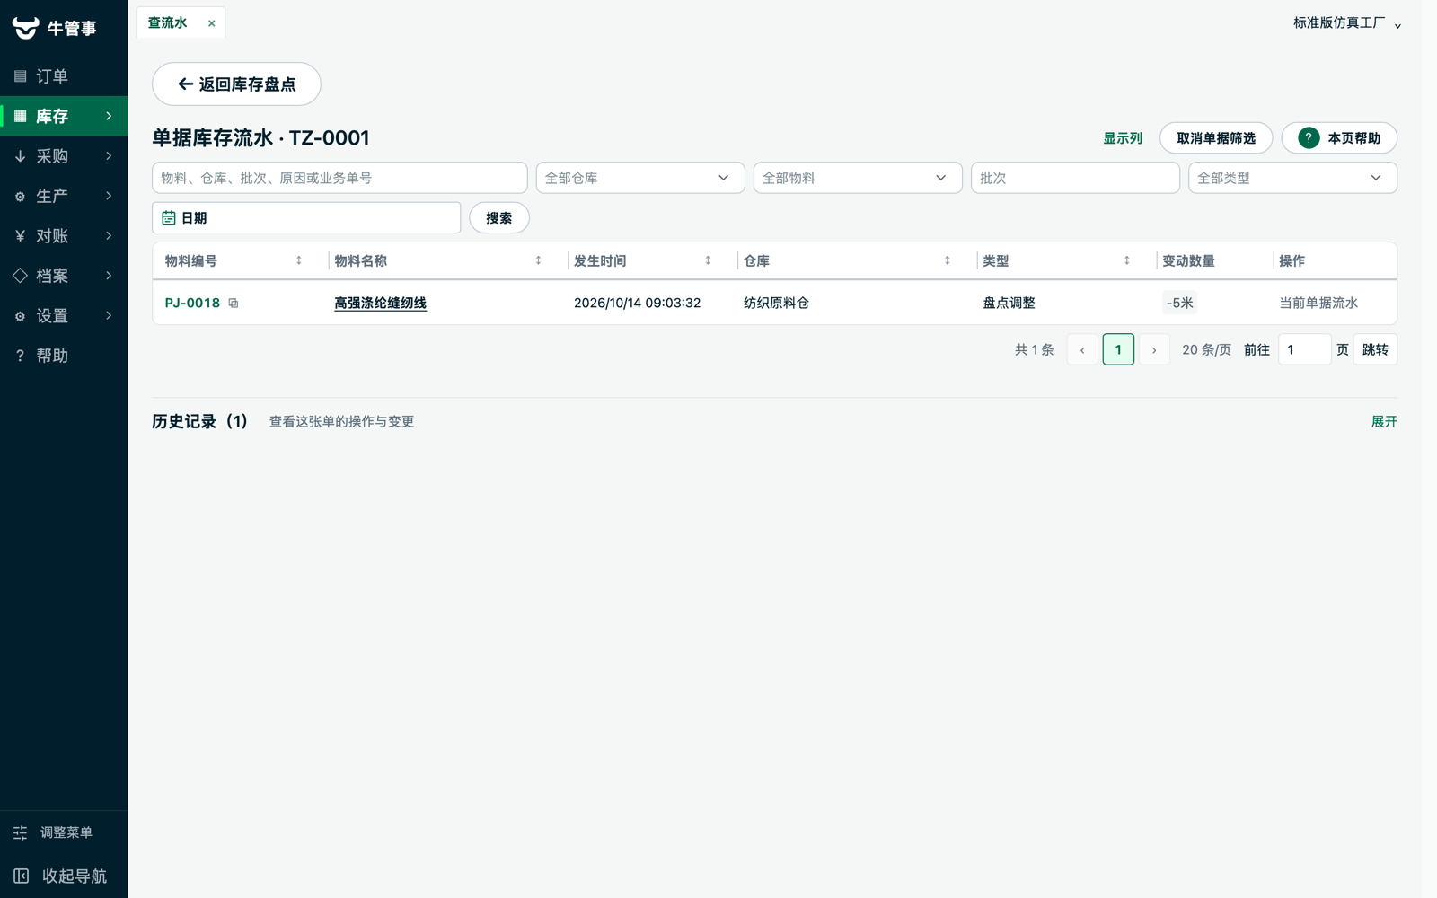This screenshot has height=898, width=1437.
Task: Open the 对账 sidebar menu
Action: coord(64,236)
